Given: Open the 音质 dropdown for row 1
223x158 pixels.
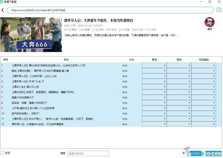Looking at the screenshot, I should pyautogui.click(x=165, y=65).
